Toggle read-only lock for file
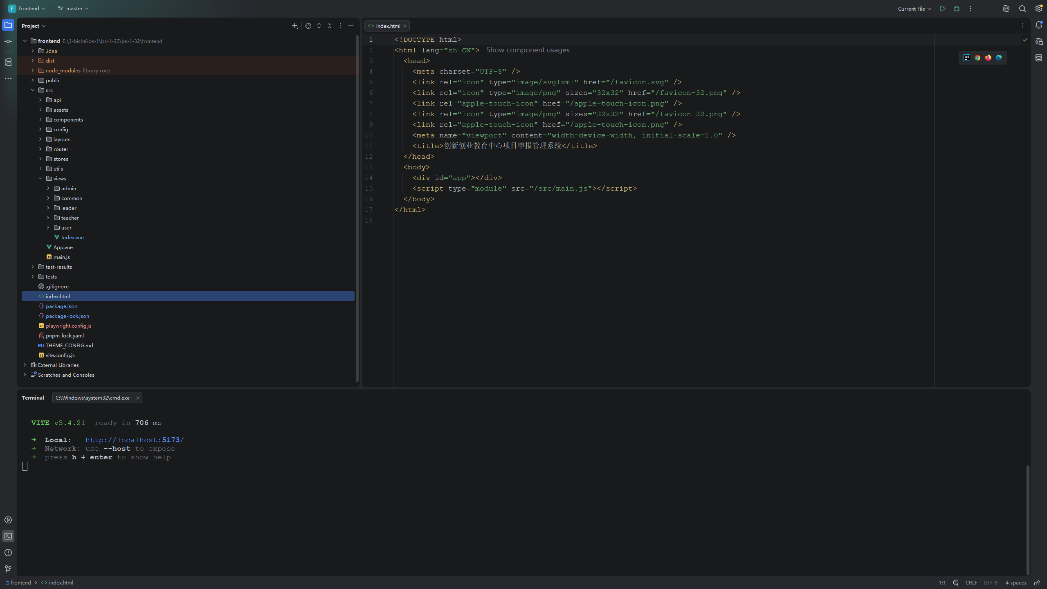Image resolution: width=1047 pixels, height=589 pixels. [1037, 583]
